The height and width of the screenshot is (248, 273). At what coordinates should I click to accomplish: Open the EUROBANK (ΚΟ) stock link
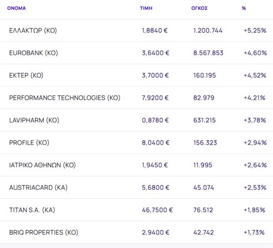point(33,53)
